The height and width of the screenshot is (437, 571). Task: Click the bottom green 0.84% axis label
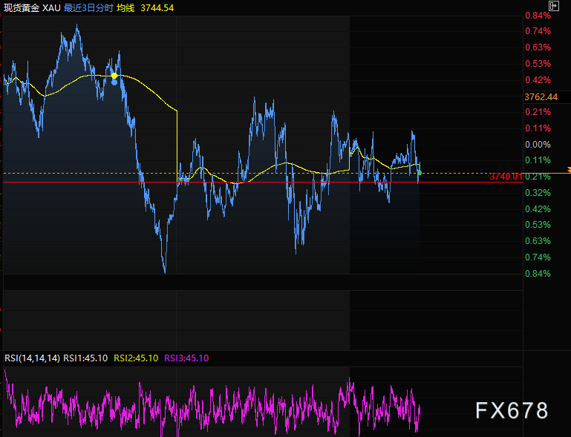[538, 274]
